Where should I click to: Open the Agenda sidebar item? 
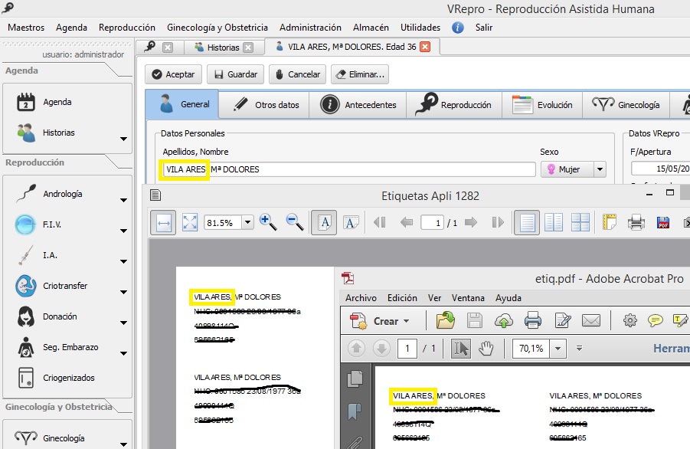pos(57,102)
